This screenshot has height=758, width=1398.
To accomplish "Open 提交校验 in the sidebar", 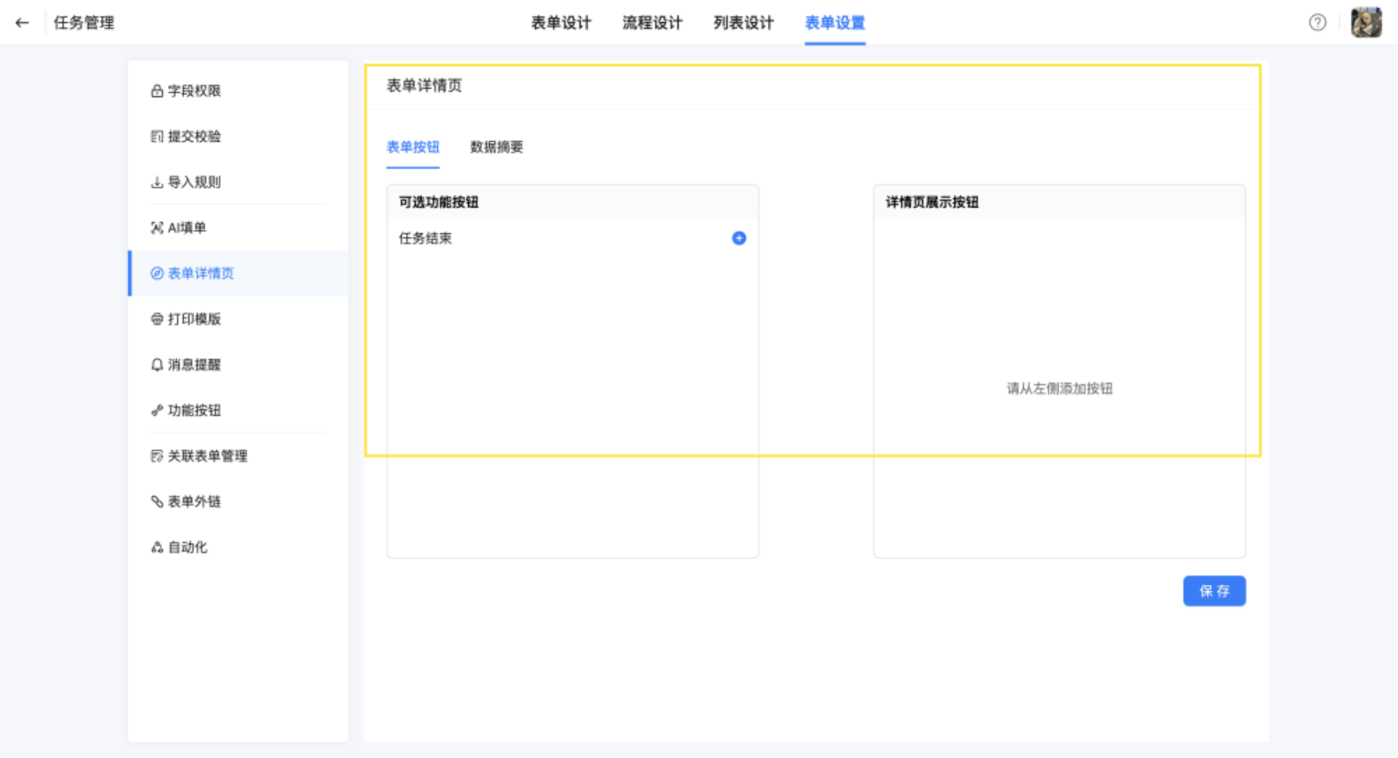I will 194,136.
